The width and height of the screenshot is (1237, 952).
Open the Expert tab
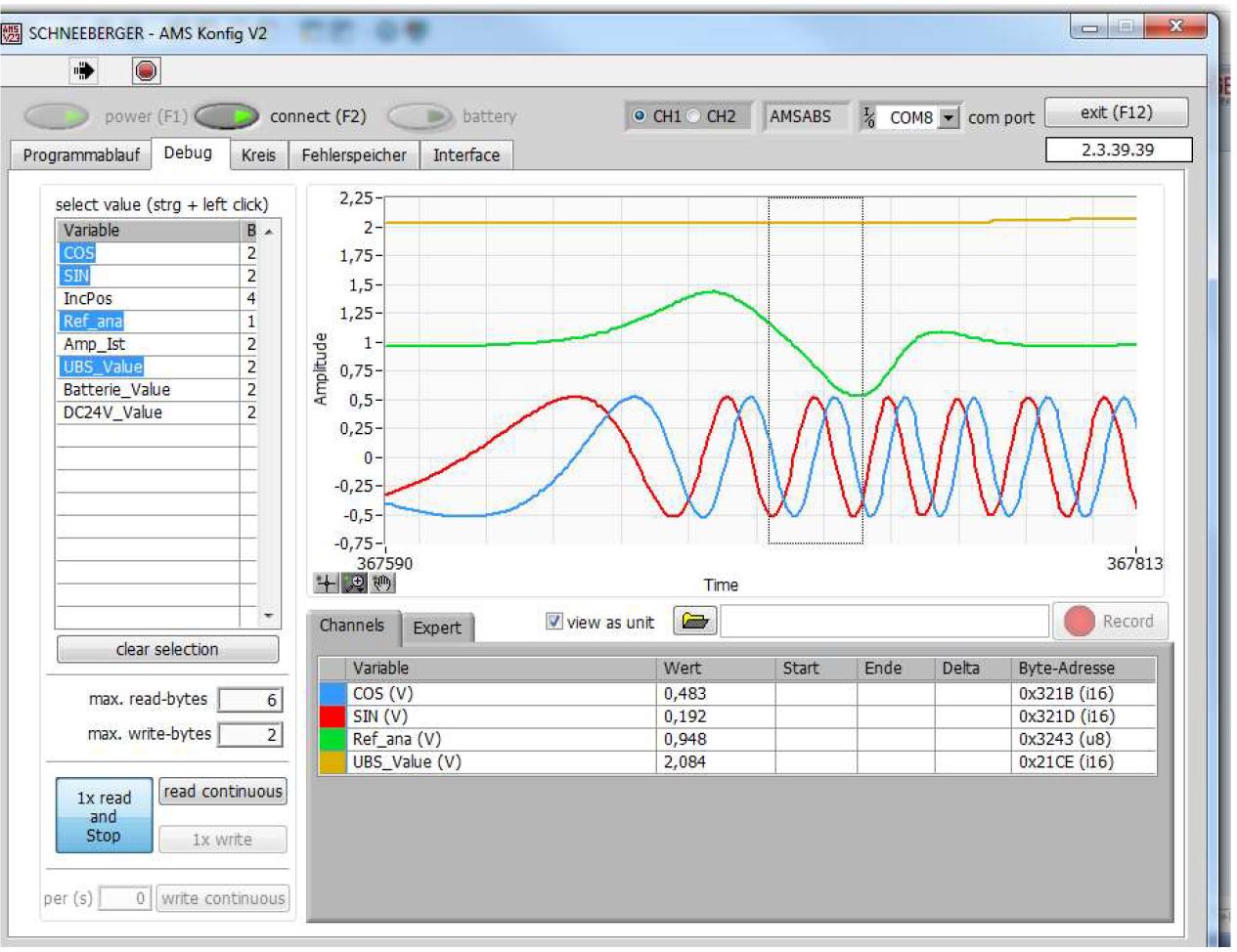(x=436, y=627)
